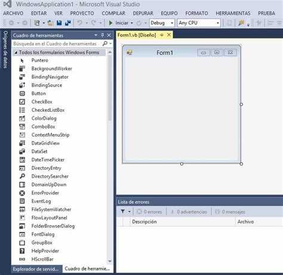Save all files with toolbar icon
The image size is (283, 275).
[68, 23]
